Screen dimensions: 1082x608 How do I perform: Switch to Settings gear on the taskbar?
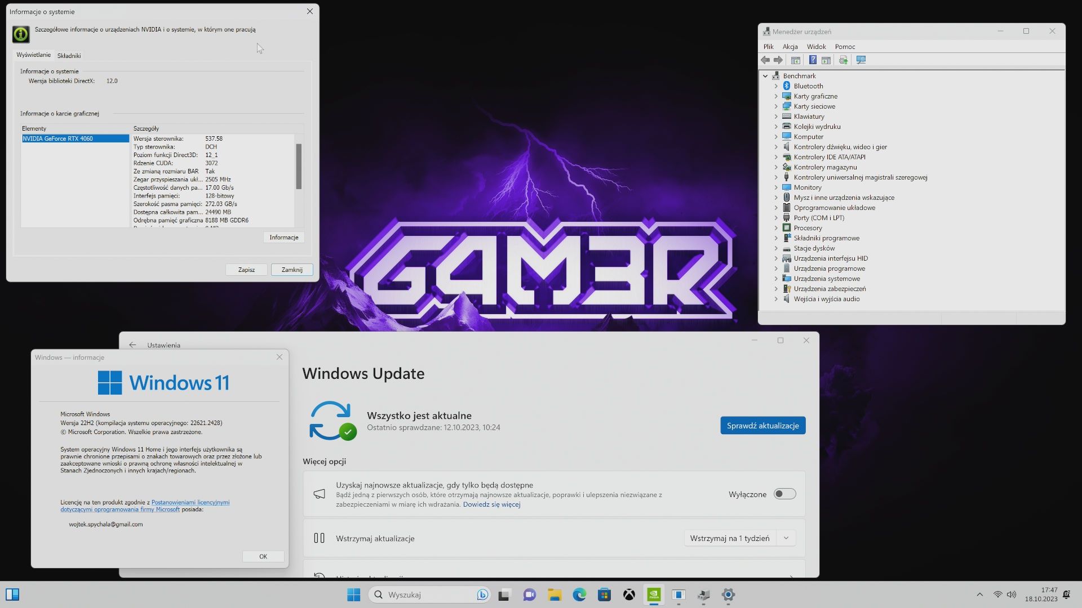(728, 594)
